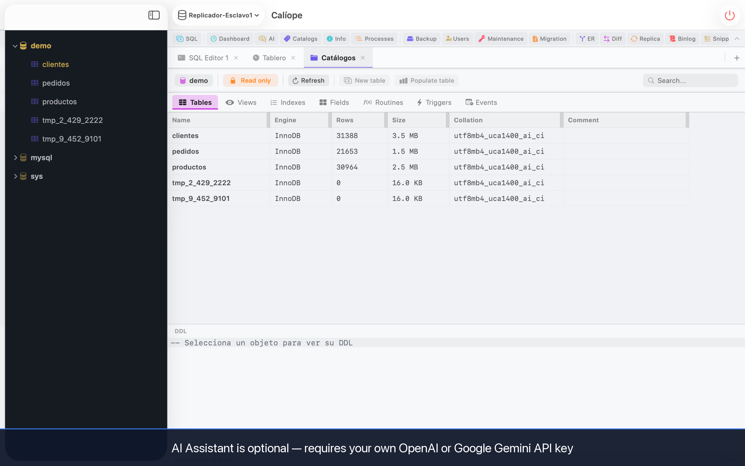Switch to the Routines sub-tab
This screenshot has width=745, height=466.
(x=383, y=102)
